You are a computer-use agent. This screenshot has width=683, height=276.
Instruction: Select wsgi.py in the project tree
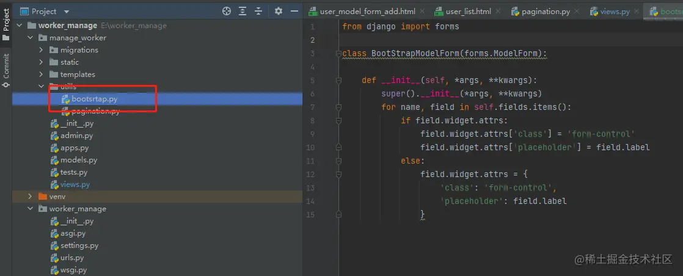point(157,269)
